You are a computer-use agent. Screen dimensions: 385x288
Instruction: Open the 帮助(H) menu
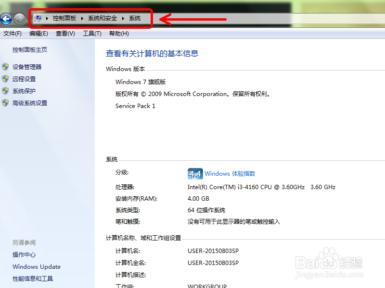118,34
